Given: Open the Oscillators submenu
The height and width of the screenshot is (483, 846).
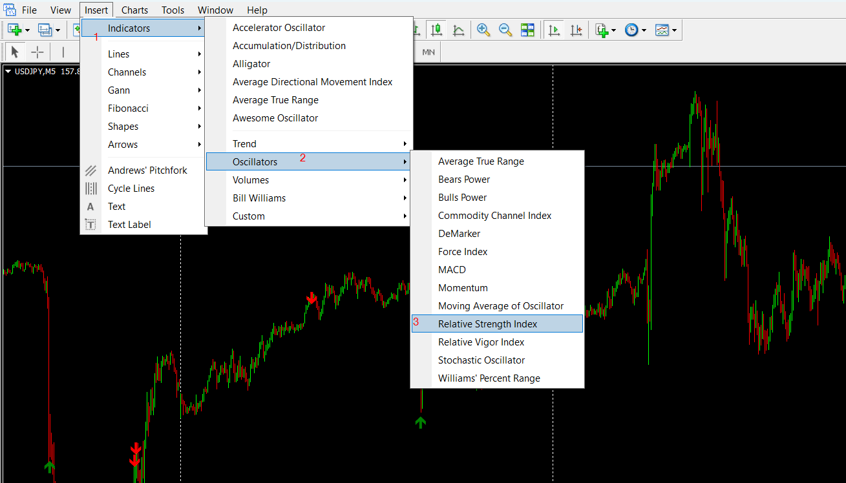Looking at the screenshot, I should pos(309,162).
